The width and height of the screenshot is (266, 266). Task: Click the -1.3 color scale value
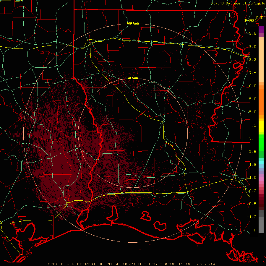pyautogui.click(x=252, y=217)
